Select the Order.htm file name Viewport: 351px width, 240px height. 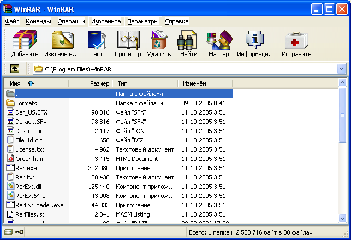(29, 159)
